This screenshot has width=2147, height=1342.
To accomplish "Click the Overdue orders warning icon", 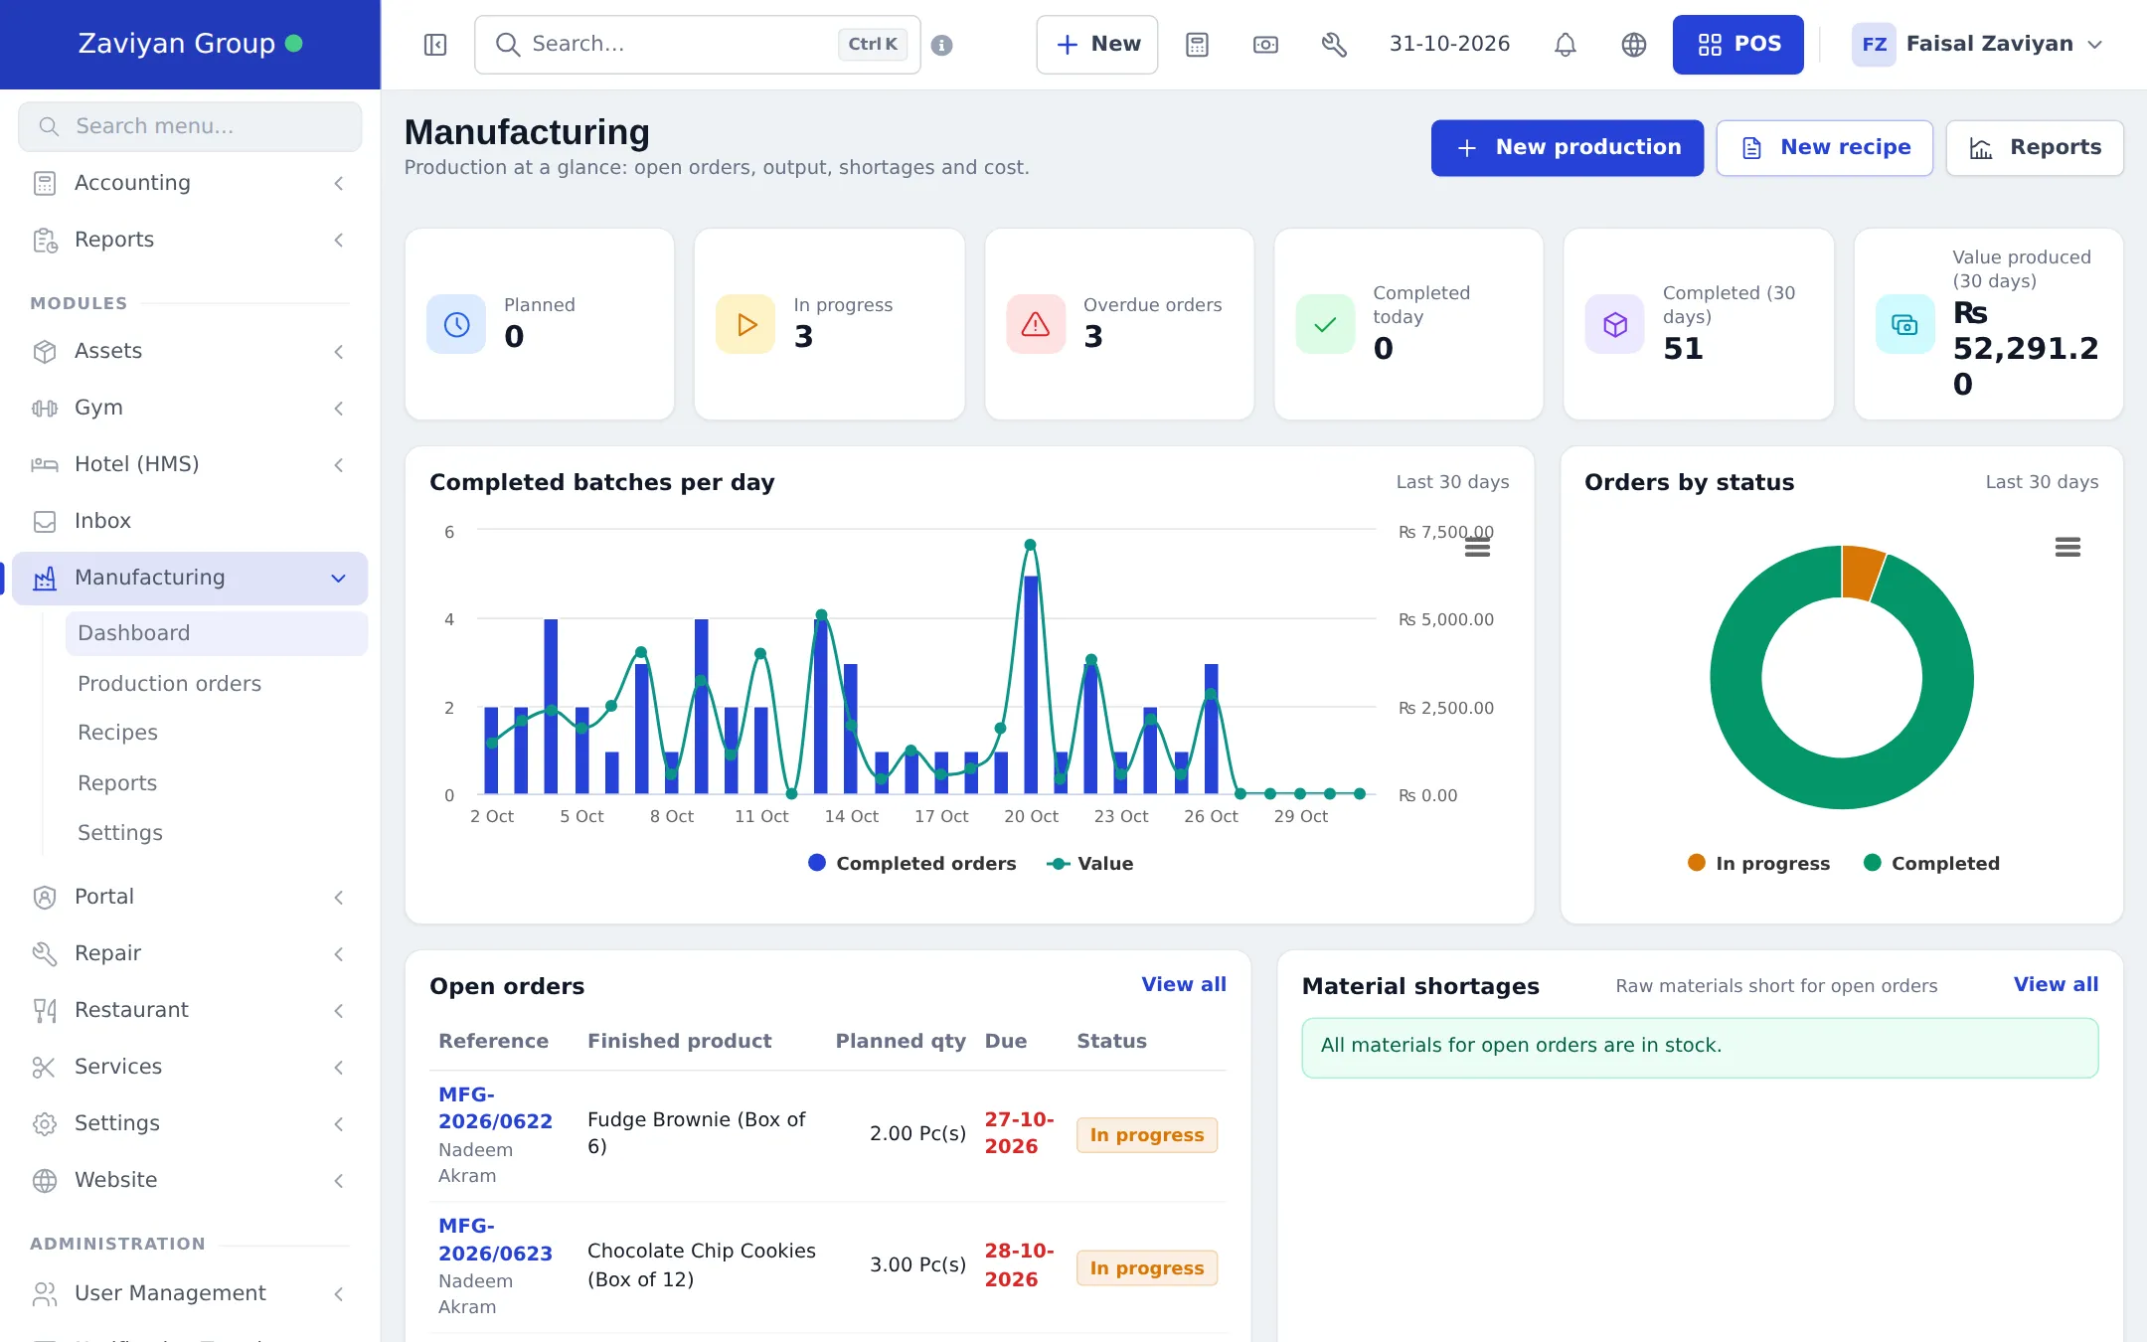I will [x=1036, y=324].
